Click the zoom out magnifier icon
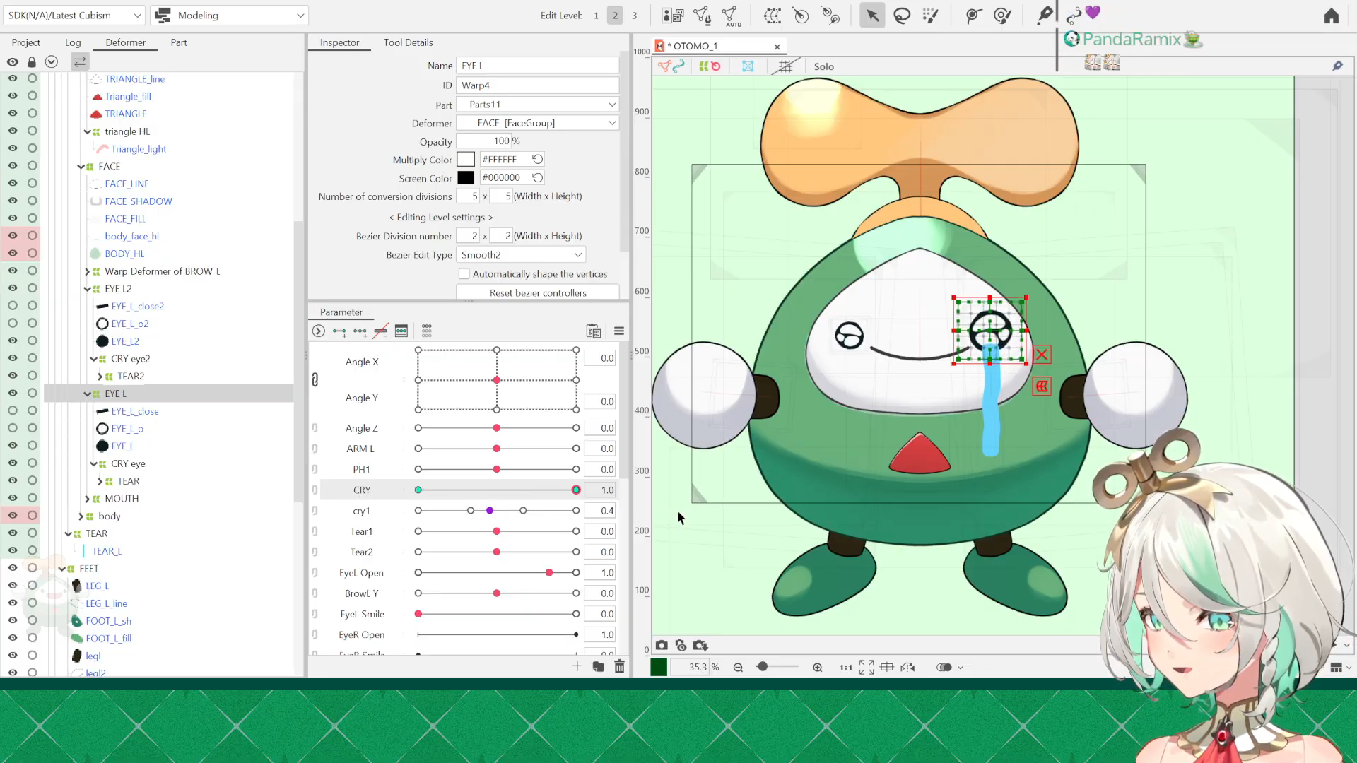Image resolution: width=1357 pixels, height=763 pixels. (738, 667)
